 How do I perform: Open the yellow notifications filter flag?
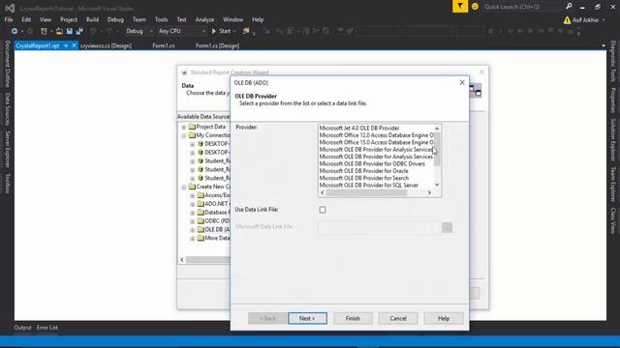click(x=460, y=7)
